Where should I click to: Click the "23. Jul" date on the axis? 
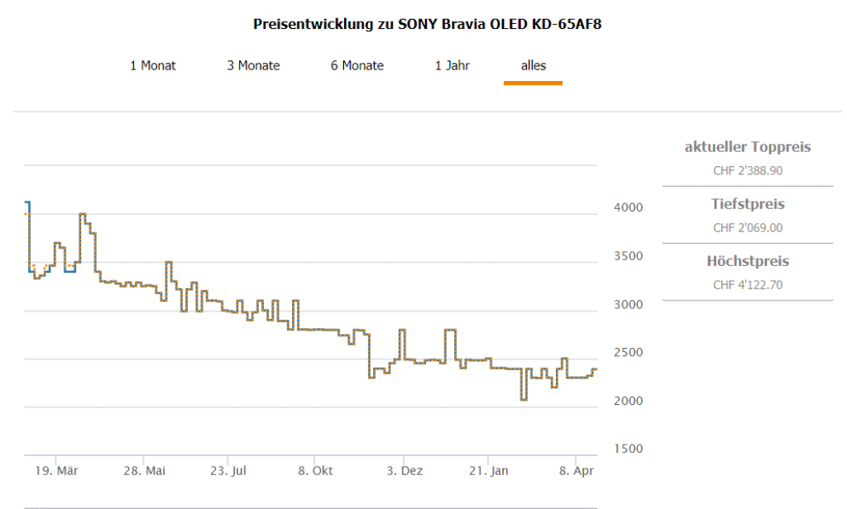tap(228, 471)
